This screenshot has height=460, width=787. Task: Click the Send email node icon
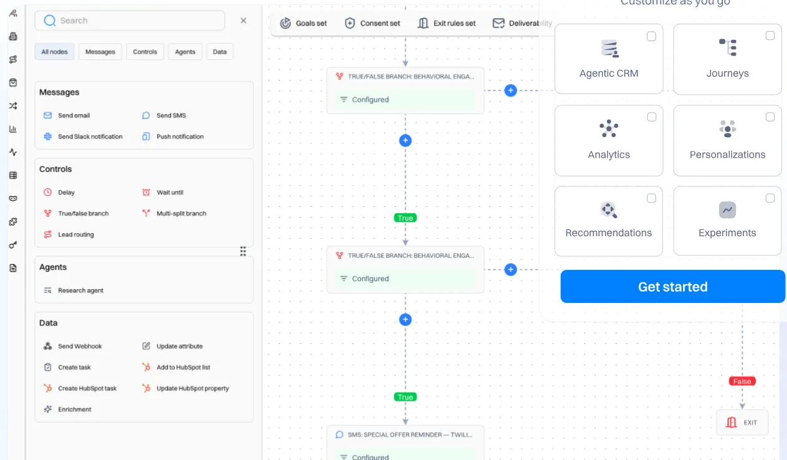pos(47,115)
